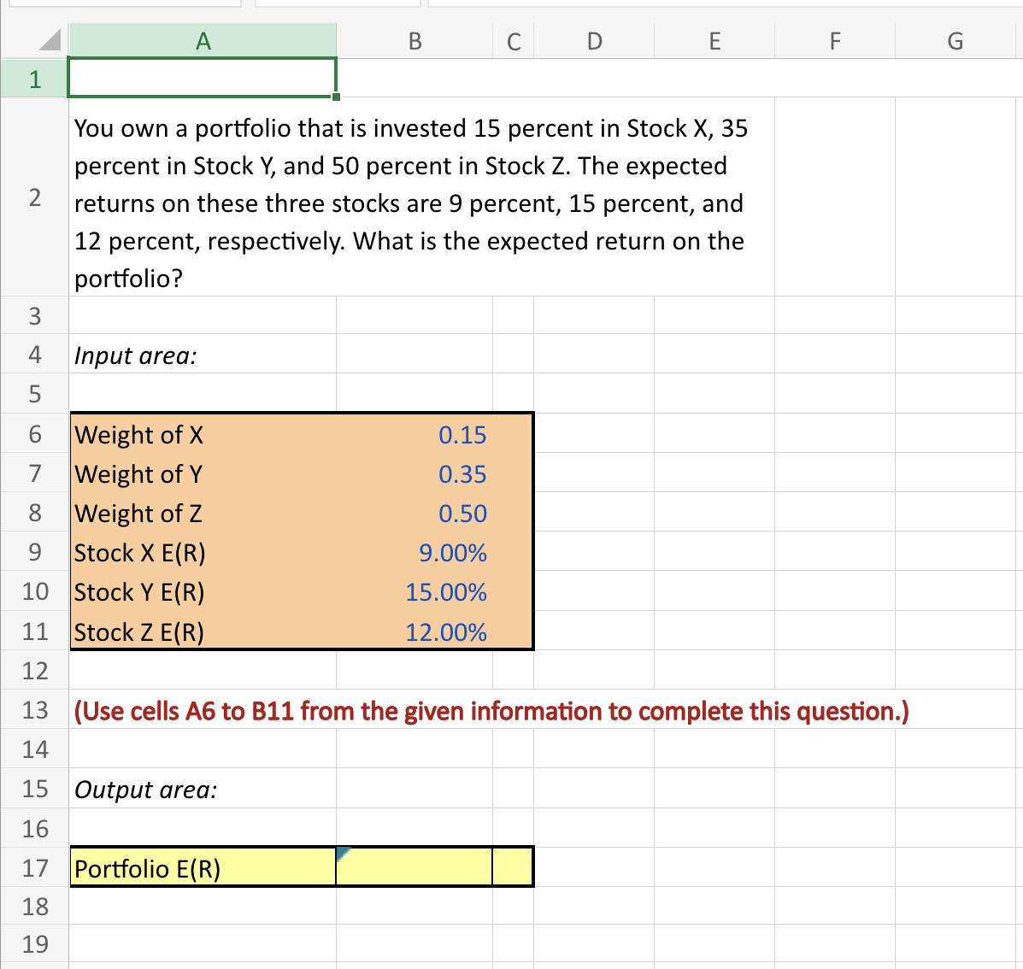The image size is (1023, 969).
Task: Select the cell showing 9.00%
Action: (x=414, y=553)
